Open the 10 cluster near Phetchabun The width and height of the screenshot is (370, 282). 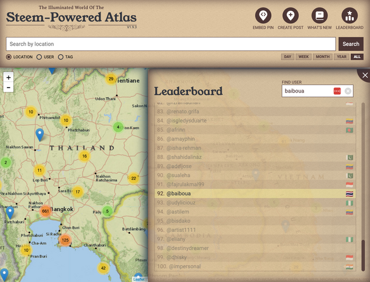pyautogui.click(x=66, y=120)
